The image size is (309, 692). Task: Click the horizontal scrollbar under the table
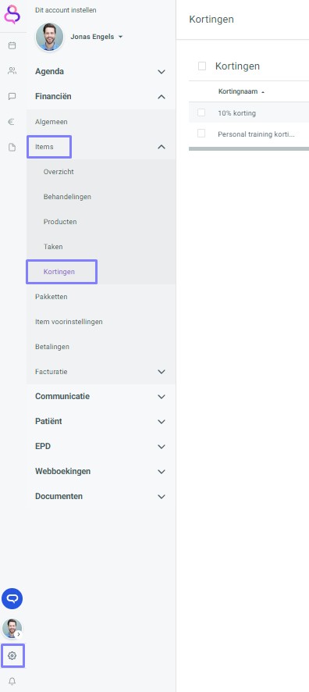249,148
